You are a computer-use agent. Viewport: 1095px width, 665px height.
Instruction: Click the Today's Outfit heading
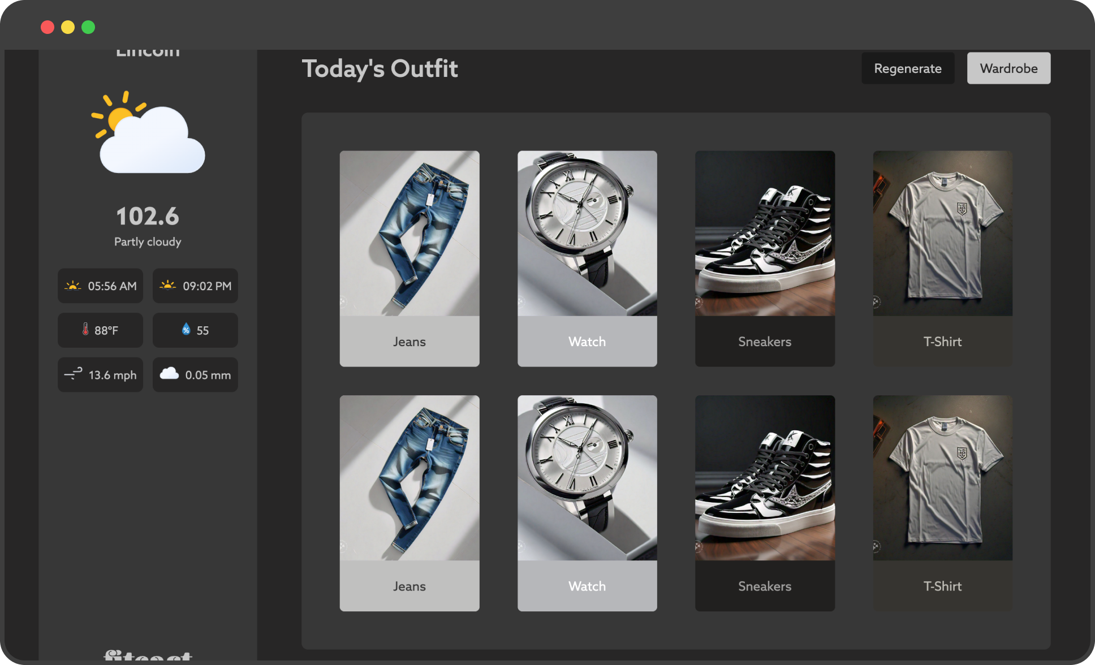tap(380, 69)
